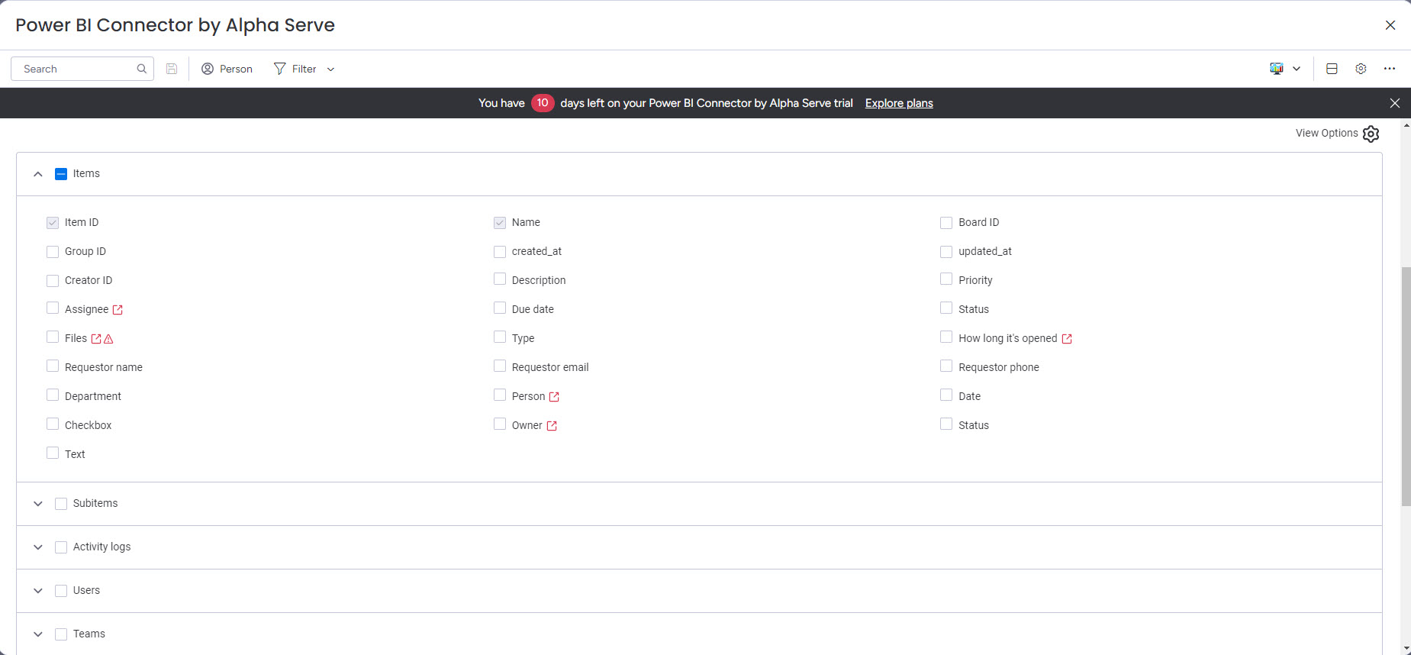The image size is (1411, 655).
Task: Click the scrollbar down arrow
Action: click(1406, 650)
